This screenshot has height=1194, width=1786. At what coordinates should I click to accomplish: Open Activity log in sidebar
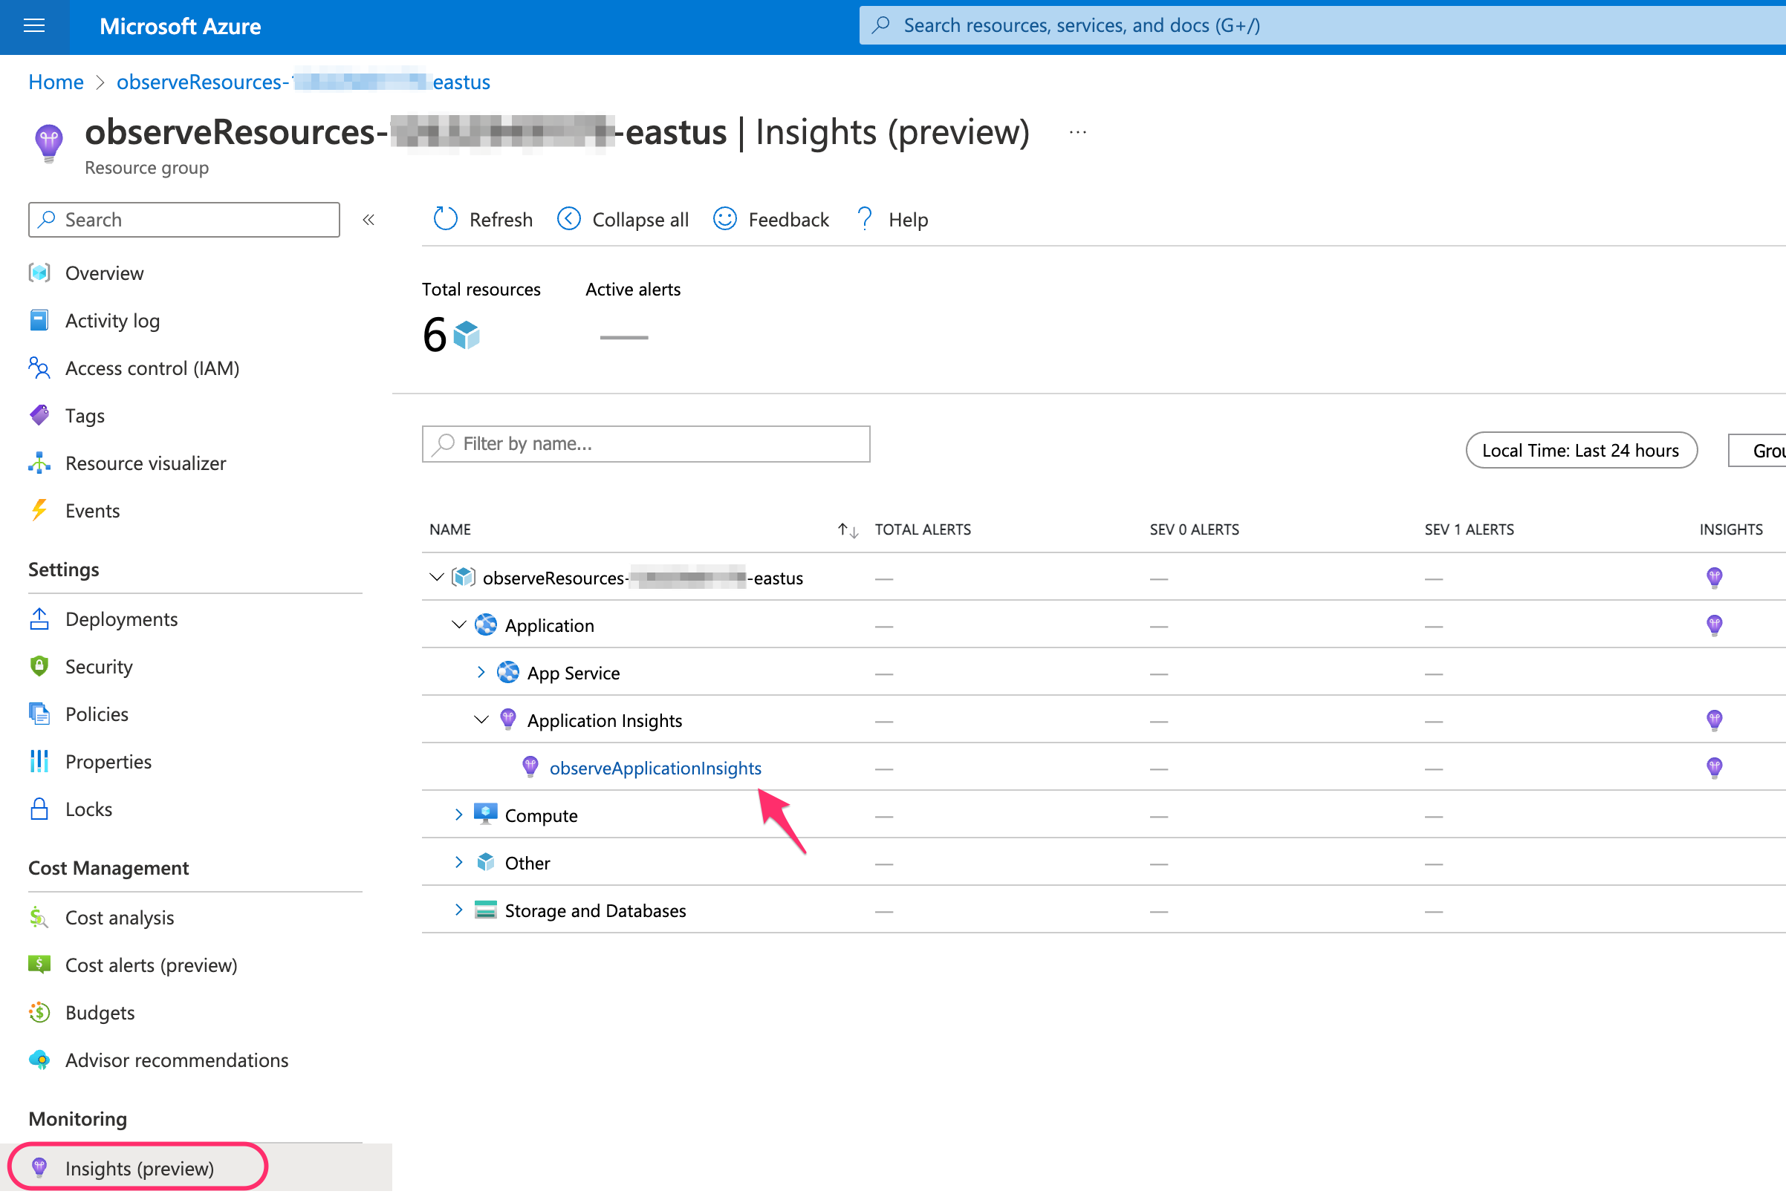(x=112, y=321)
